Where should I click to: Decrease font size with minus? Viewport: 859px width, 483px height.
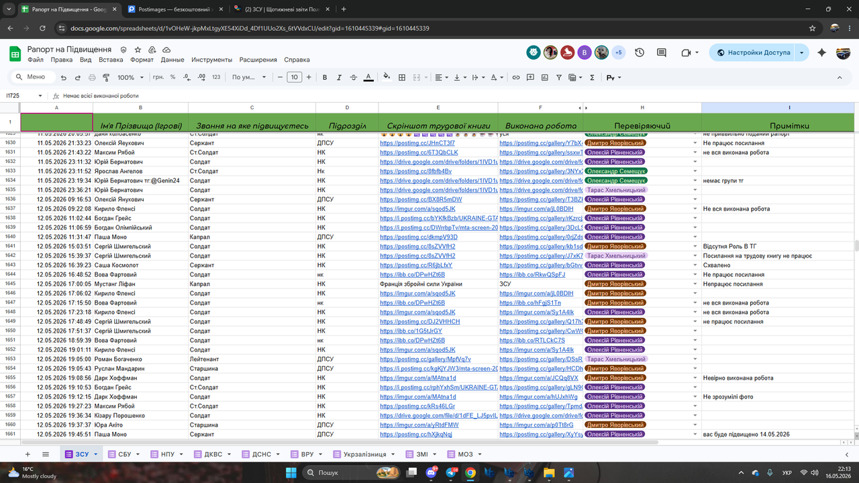[x=280, y=77]
